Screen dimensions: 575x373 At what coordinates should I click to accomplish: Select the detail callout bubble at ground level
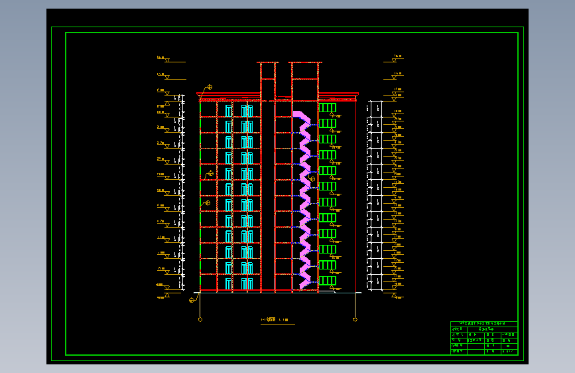click(x=192, y=300)
